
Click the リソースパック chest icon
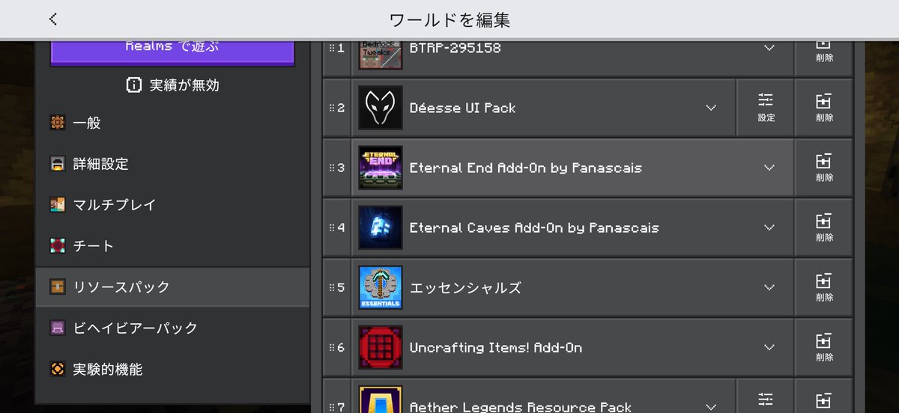(x=58, y=287)
